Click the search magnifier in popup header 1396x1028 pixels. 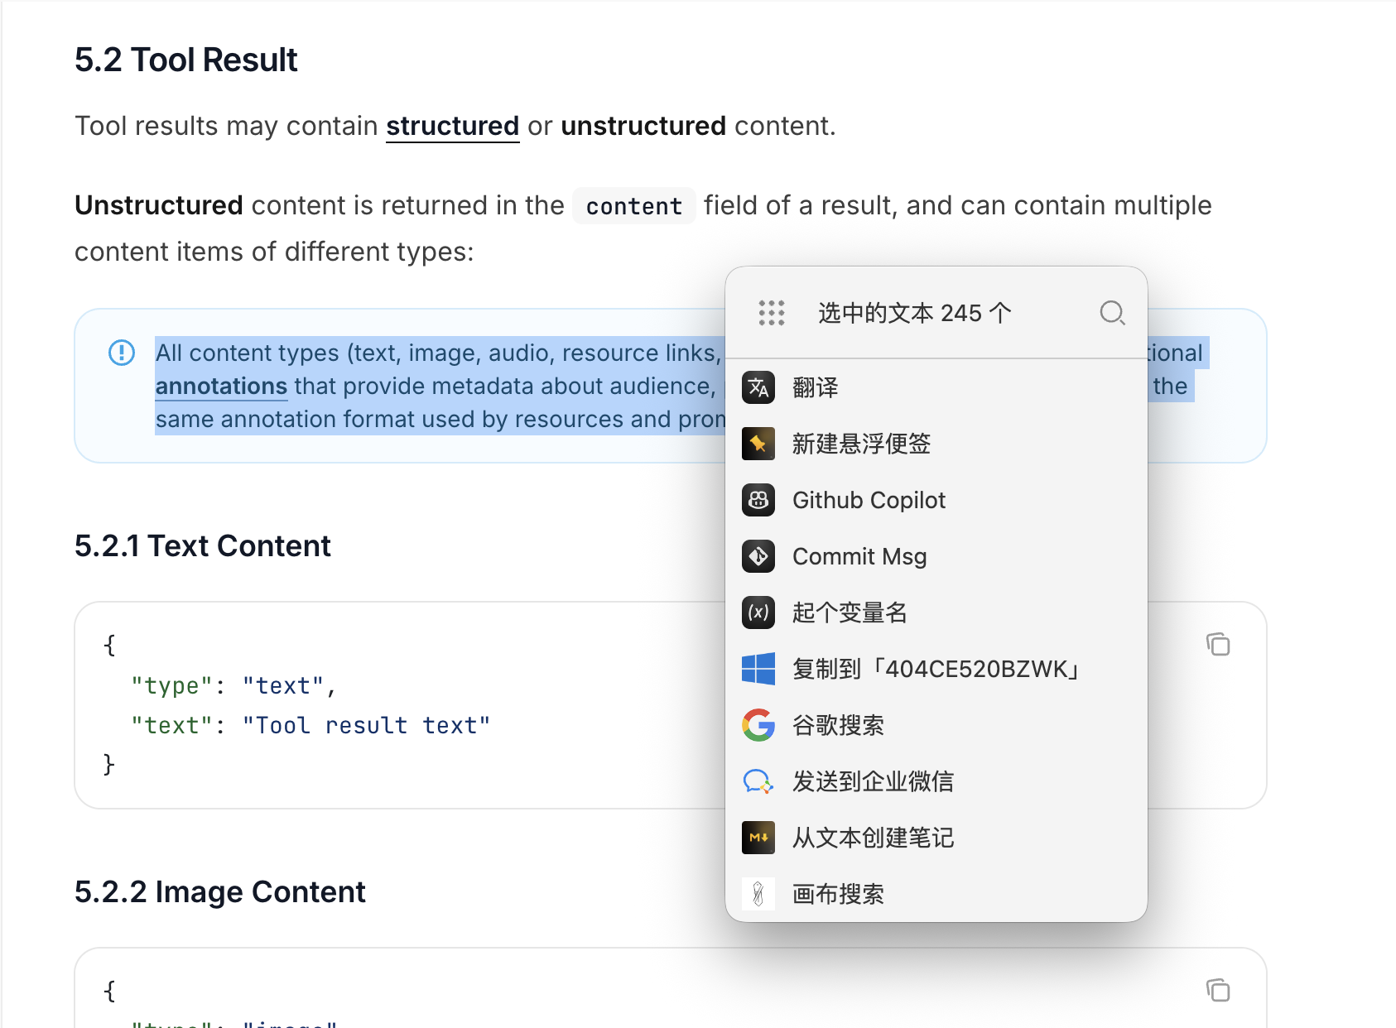click(x=1112, y=313)
